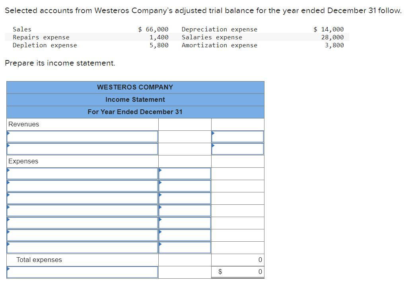
Task: Select fourth expense amount field
Action: (x=185, y=210)
